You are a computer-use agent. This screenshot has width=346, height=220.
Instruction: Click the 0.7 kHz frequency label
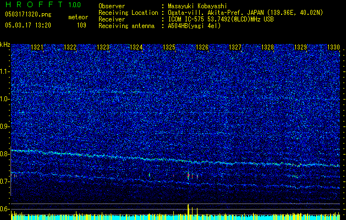[5, 182]
